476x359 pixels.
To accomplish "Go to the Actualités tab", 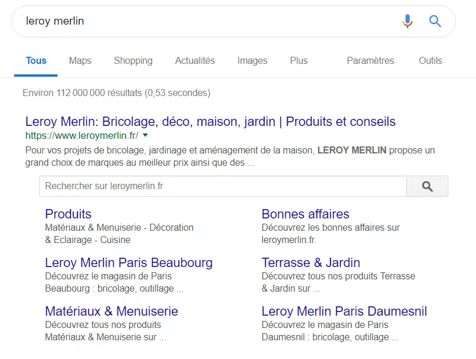I will pos(195,61).
